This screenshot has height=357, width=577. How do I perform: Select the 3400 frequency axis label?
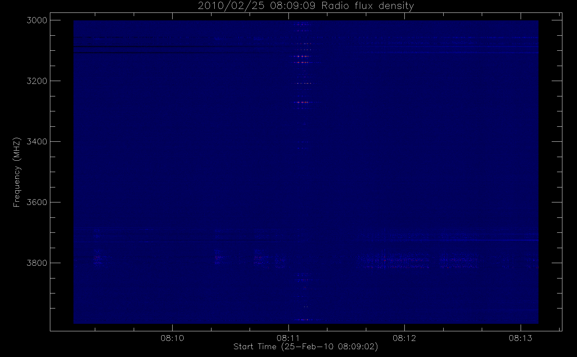[37, 142]
